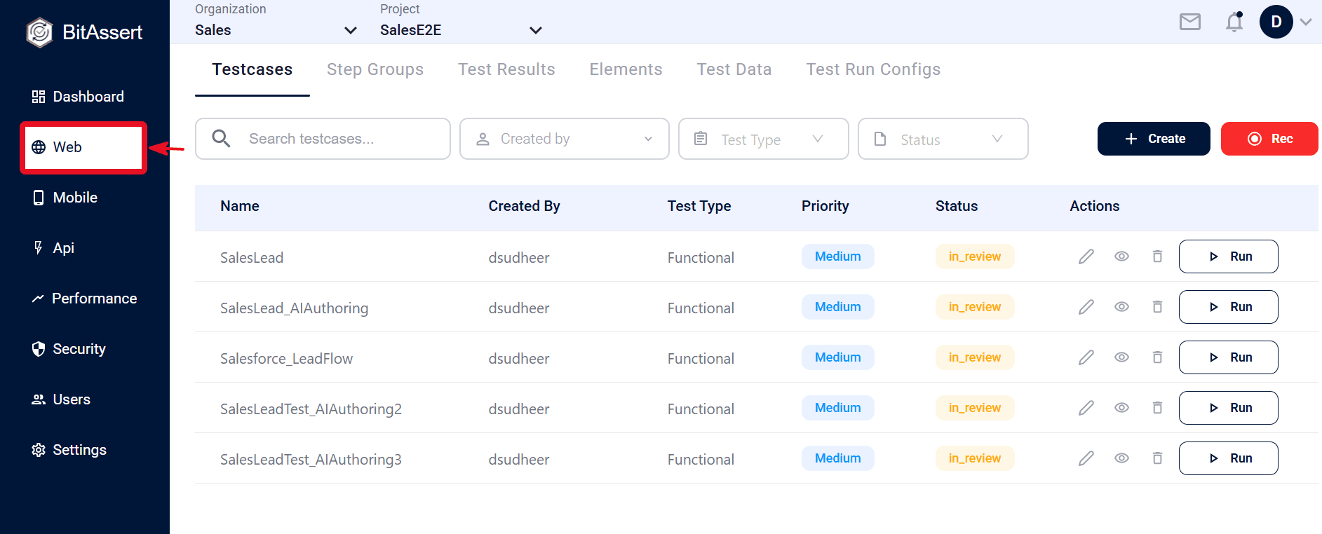Screen dimensions: 1322x534
Task: Switch to Testcases tab
Action: (252, 69)
